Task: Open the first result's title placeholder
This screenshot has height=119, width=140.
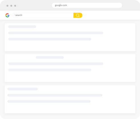Action: pos(22,27)
